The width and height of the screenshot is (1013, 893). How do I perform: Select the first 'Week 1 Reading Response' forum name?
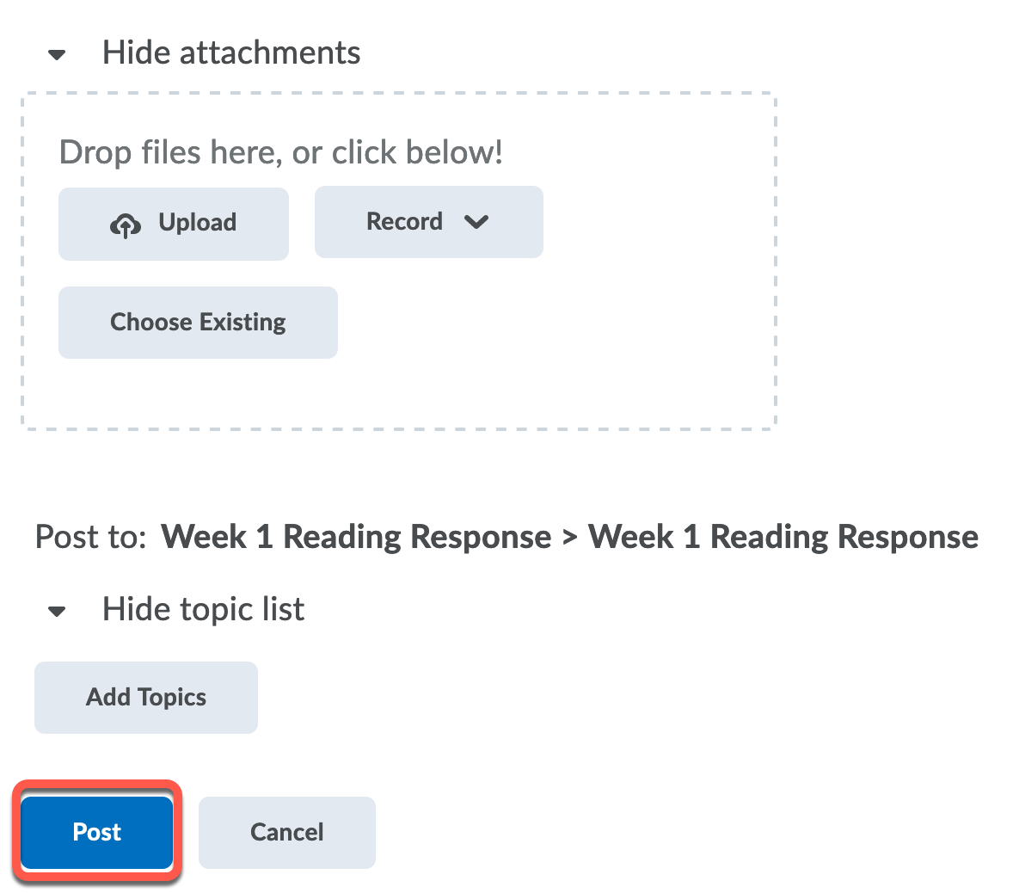(356, 537)
